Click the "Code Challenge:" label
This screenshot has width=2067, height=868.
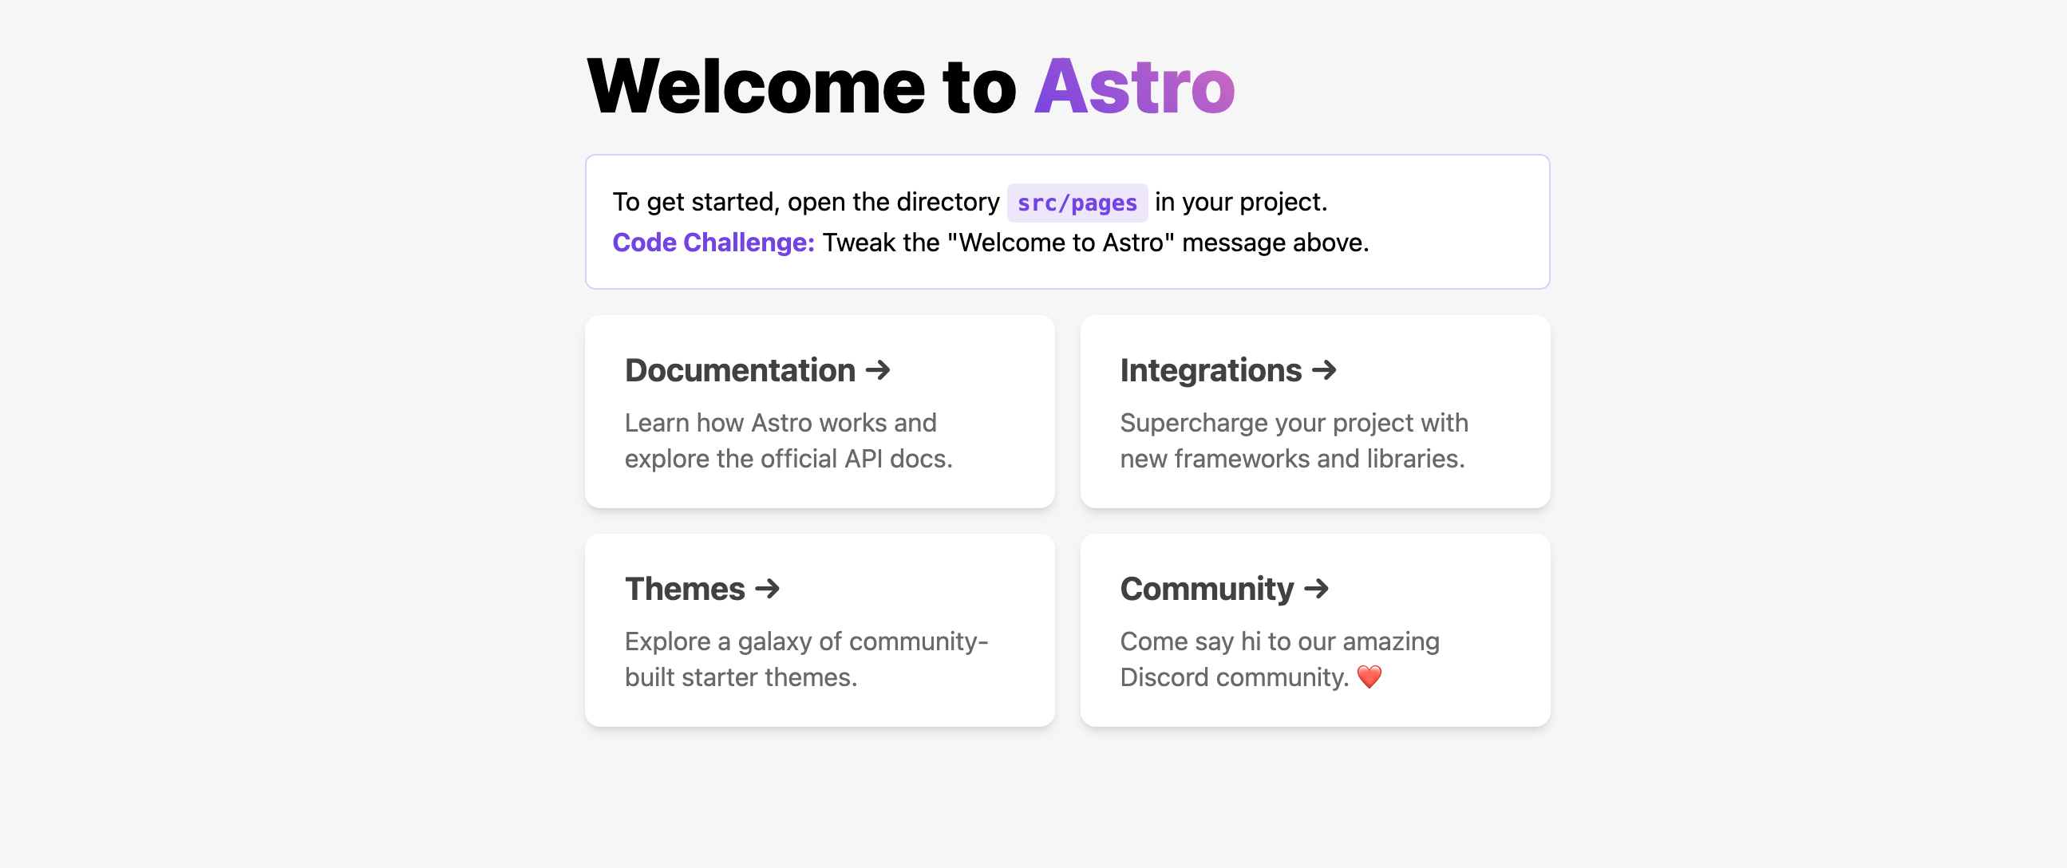point(713,243)
